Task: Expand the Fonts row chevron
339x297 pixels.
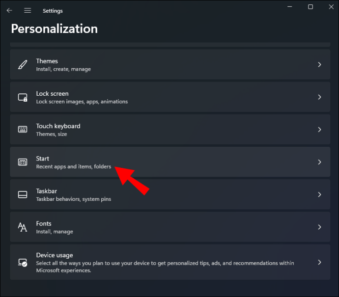Action: [x=319, y=227]
